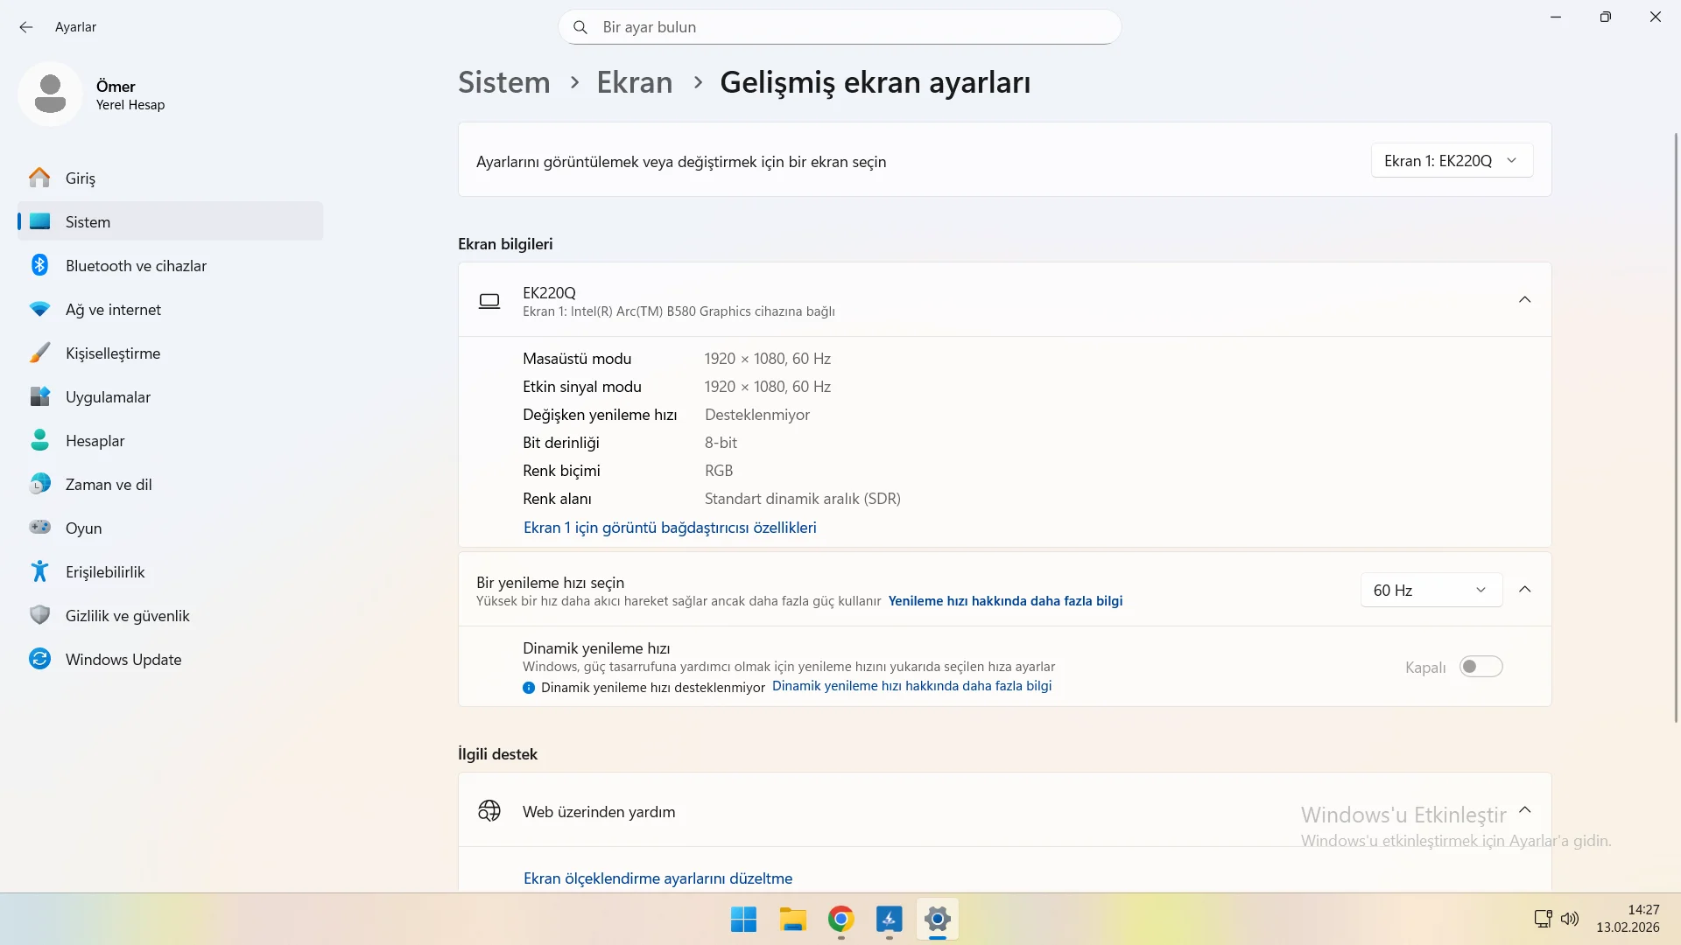
Task: Click the Oyun controller icon
Action: pyautogui.click(x=39, y=528)
